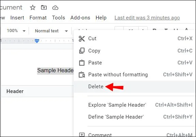The image size is (196, 137).
Task: Open the Format menu
Action: pyautogui.click(x=38, y=18)
